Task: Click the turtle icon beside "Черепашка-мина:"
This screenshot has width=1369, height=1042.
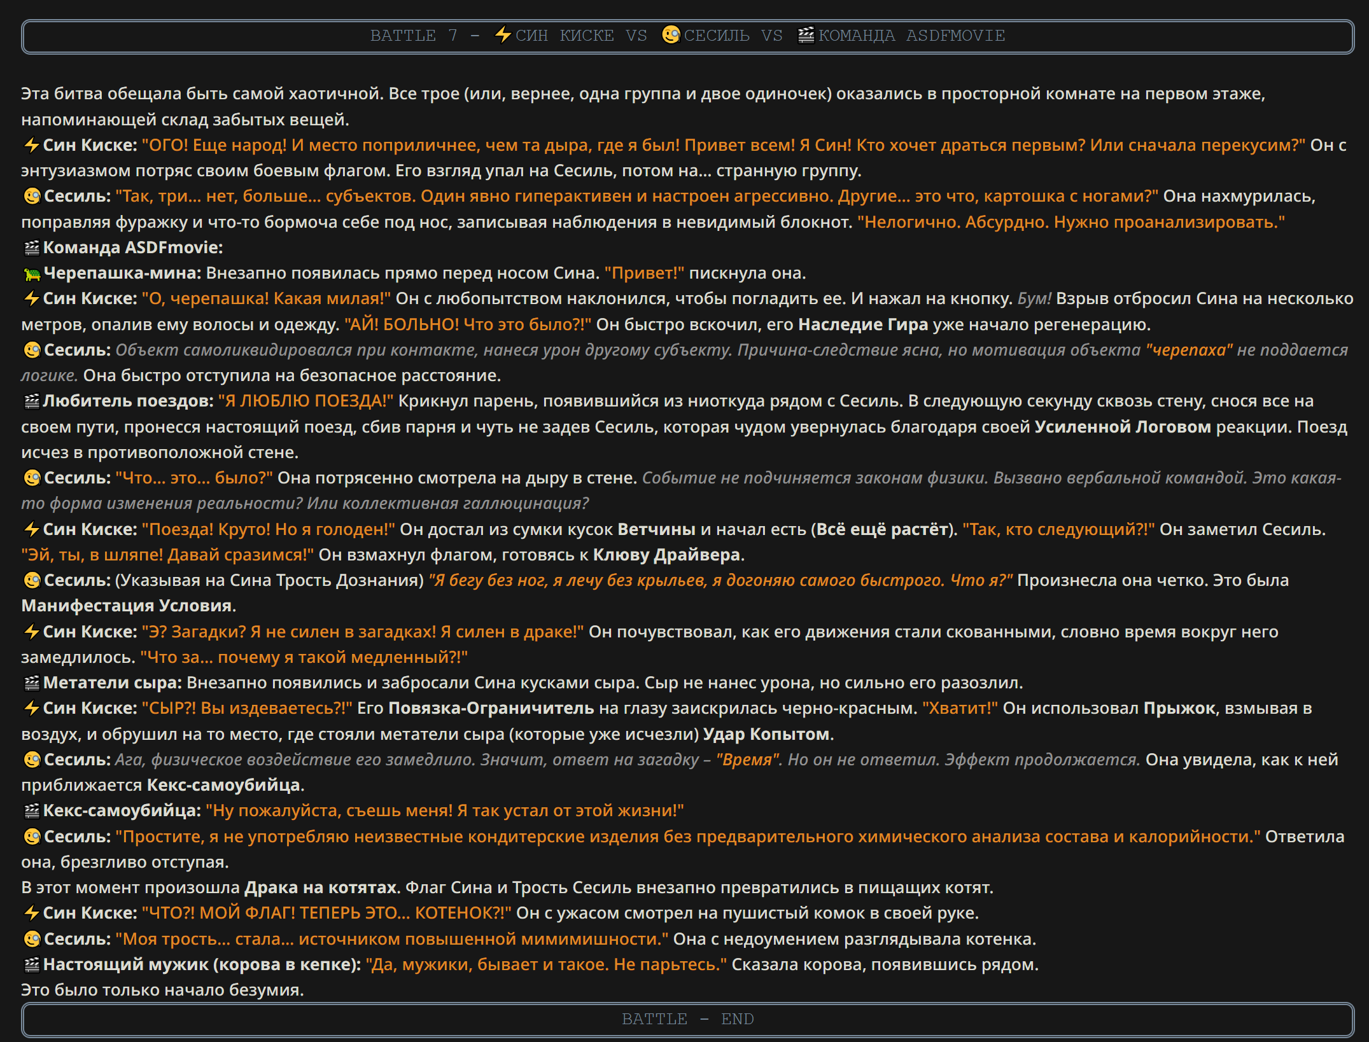Action: click(x=32, y=274)
